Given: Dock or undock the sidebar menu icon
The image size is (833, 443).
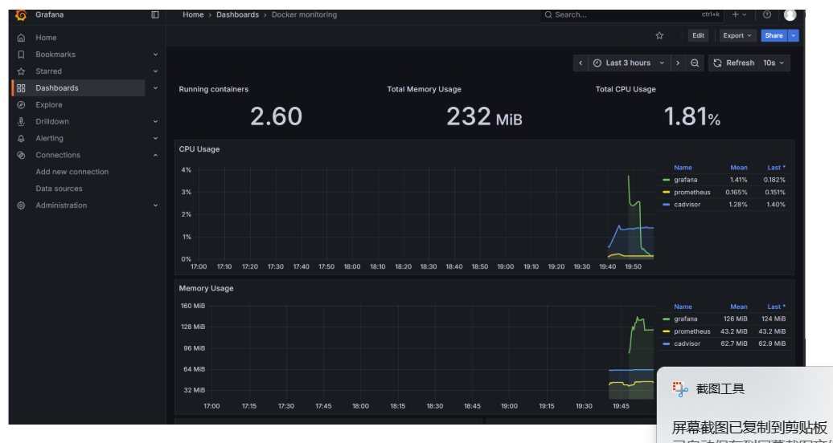Looking at the screenshot, I should point(155,15).
